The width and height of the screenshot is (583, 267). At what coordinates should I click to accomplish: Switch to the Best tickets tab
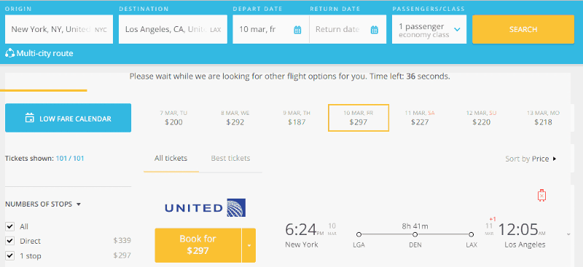pos(230,158)
